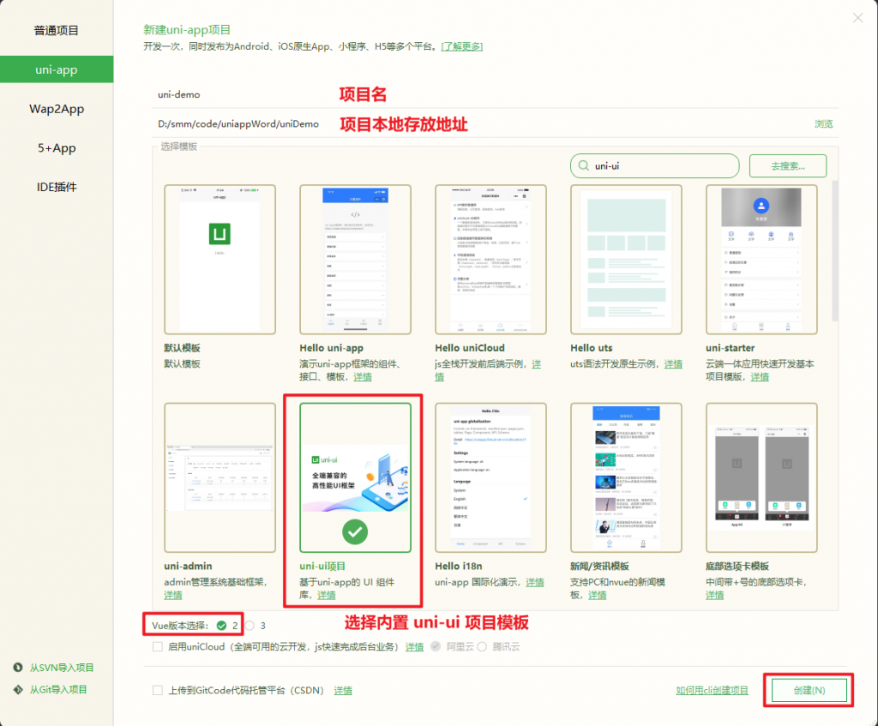Switch to Wap2App project type
This screenshot has height=726, width=878.
coord(56,109)
